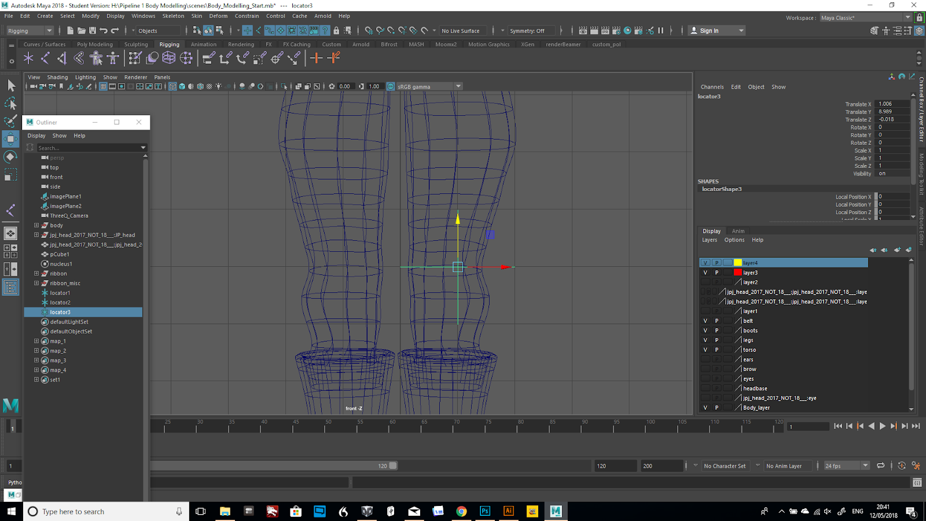The height and width of the screenshot is (521, 926).
Task: Open Photoshop from the Windows taskbar
Action: coord(485,511)
